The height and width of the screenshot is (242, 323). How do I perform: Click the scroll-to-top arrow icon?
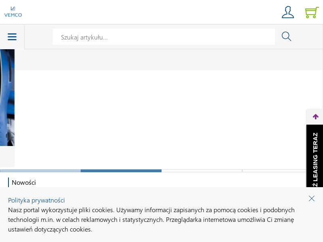(x=315, y=117)
